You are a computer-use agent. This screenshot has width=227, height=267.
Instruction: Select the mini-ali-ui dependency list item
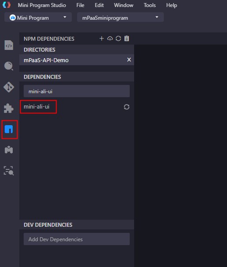[36, 107]
